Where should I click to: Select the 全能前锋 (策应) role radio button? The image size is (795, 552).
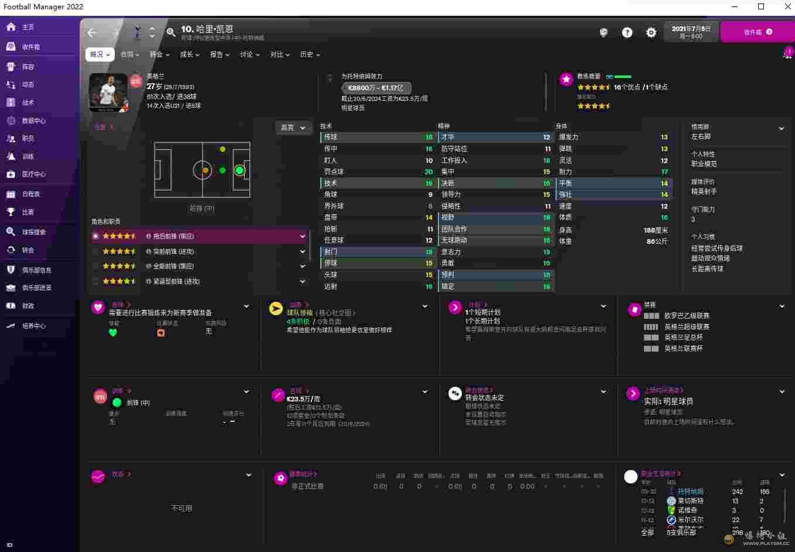tap(95, 266)
